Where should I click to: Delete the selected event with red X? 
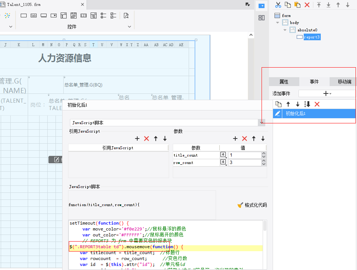(317, 104)
